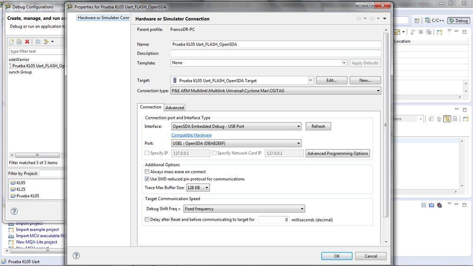The image size is (473, 266).
Task: Click the duplicate launch configuration icon
Action: [x=19, y=42]
